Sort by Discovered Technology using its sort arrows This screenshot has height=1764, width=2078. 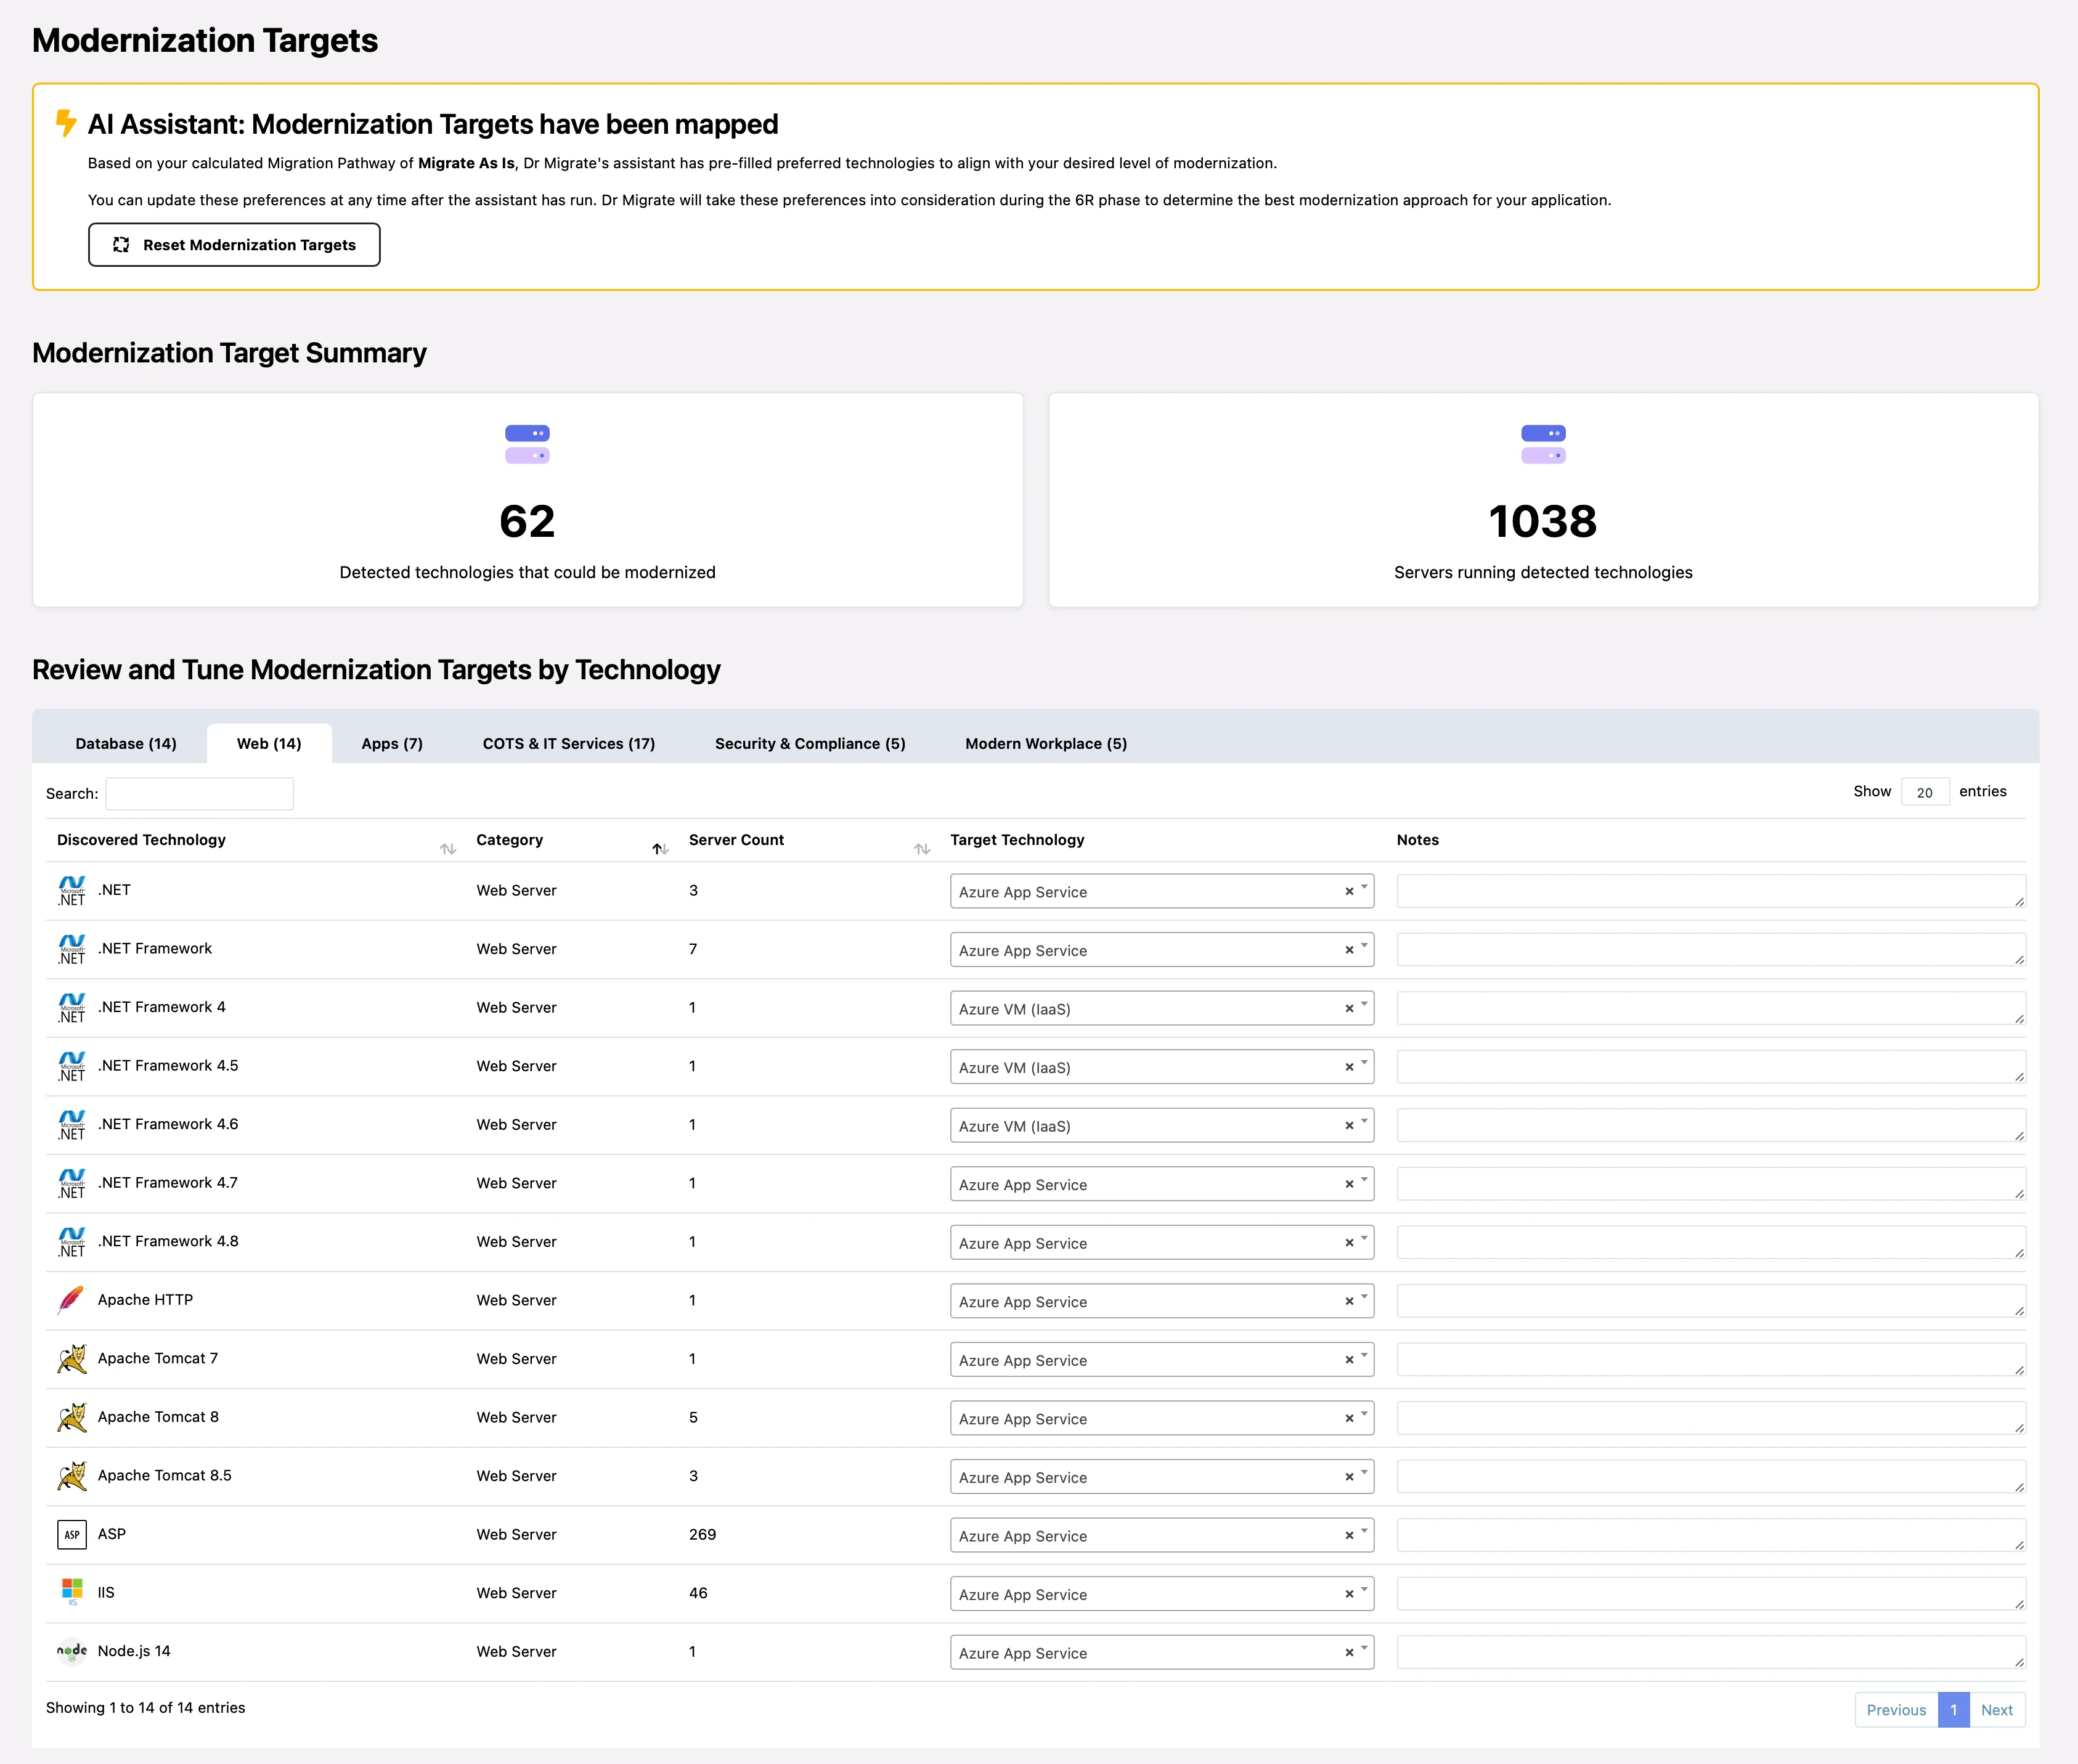pos(448,849)
